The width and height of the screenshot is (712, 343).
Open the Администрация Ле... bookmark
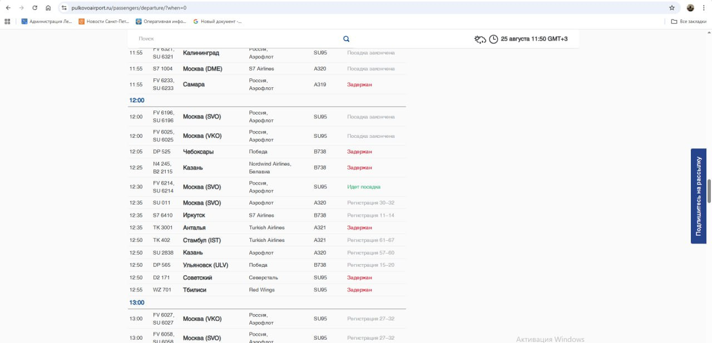pyautogui.click(x=47, y=21)
